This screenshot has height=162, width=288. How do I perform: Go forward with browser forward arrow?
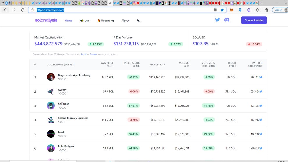14,10
